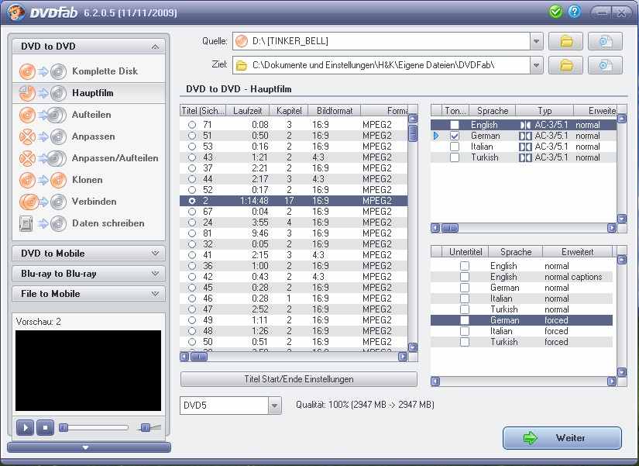Choose the Klonen mode

click(x=88, y=180)
